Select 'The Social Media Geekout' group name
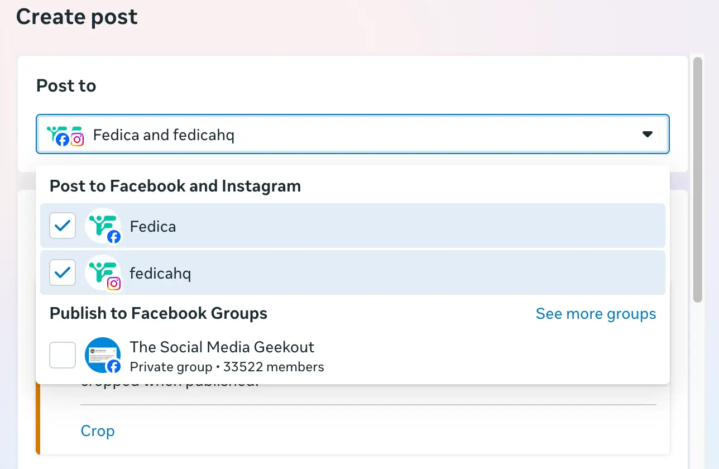The height and width of the screenshot is (469, 719). pos(222,347)
